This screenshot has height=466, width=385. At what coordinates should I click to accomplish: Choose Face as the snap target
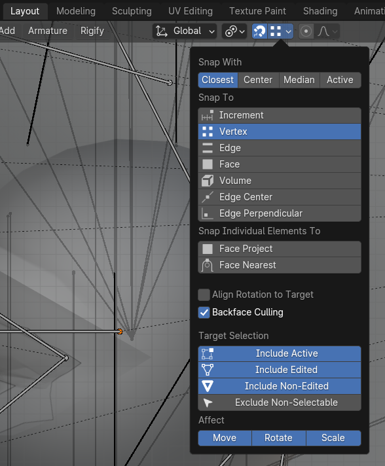coord(280,164)
